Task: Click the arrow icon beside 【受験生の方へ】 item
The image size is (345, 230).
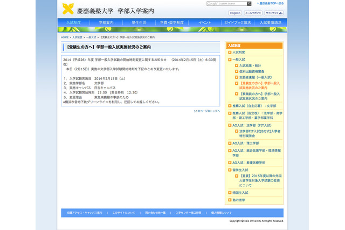Action: coord(237,83)
